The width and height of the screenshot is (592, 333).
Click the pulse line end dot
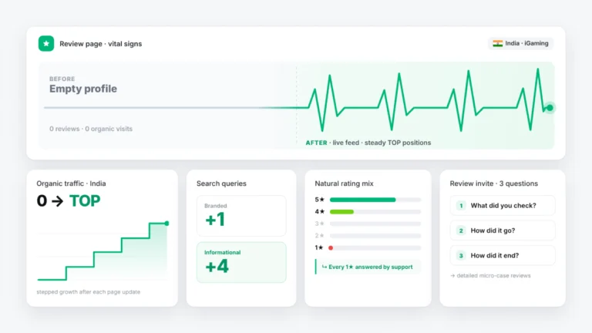tap(550, 108)
